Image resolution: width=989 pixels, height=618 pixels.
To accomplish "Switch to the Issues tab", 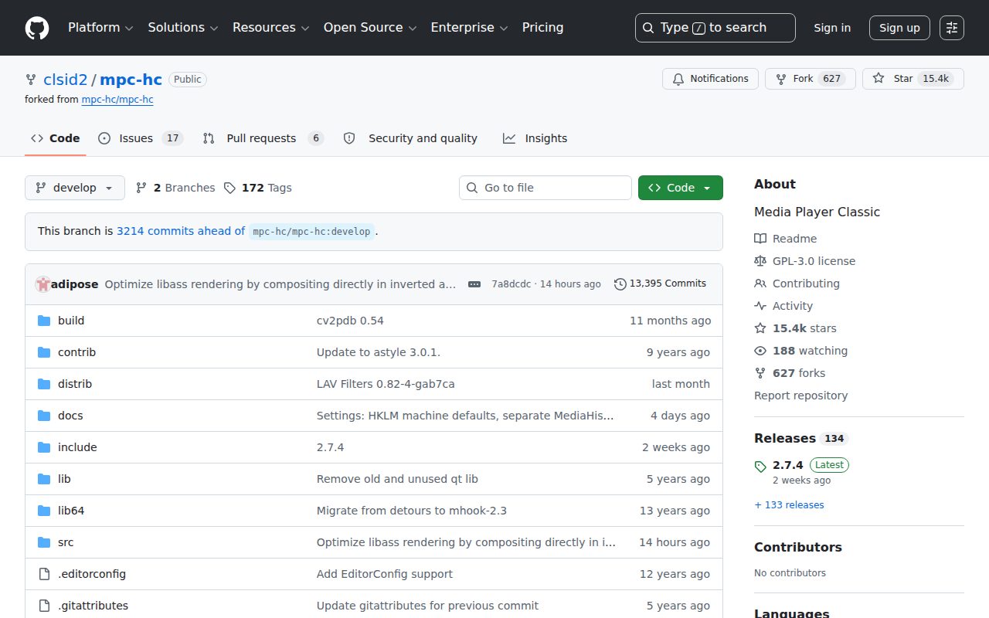I will coord(140,138).
